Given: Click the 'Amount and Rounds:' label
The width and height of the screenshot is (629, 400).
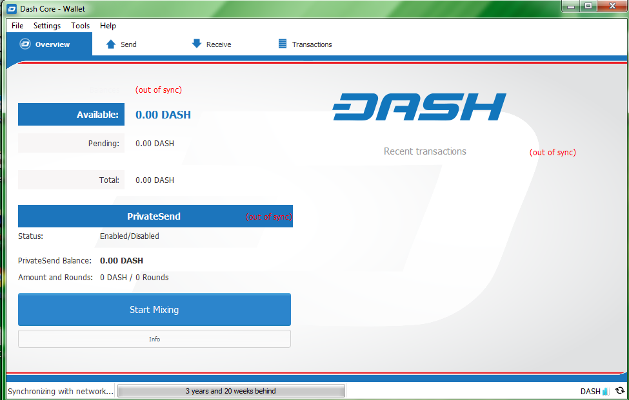Looking at the screenshot, I should click(55, 278).
